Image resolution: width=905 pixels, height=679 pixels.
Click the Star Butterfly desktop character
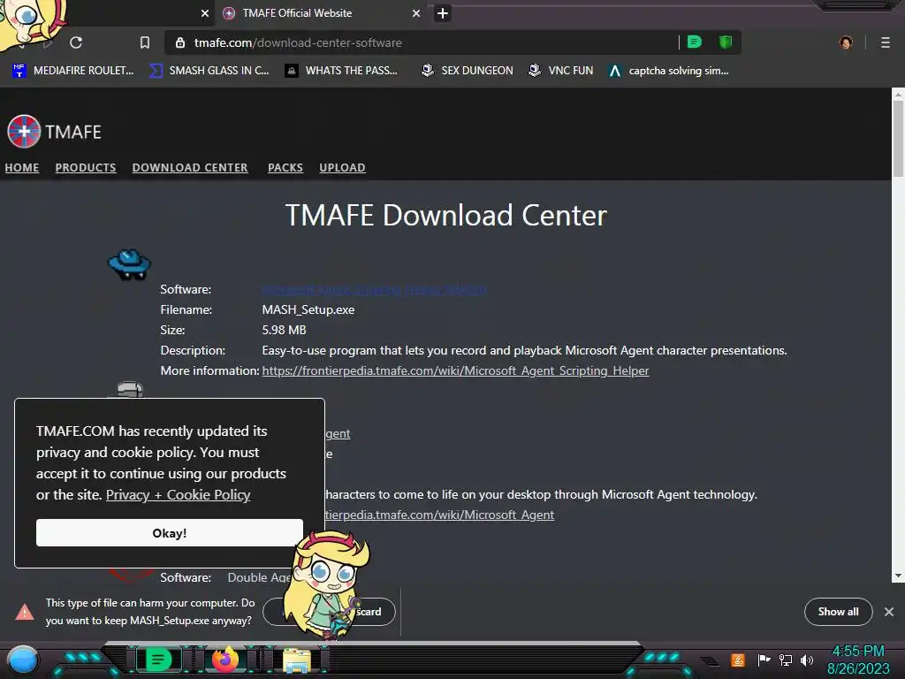tap(329, 584)
